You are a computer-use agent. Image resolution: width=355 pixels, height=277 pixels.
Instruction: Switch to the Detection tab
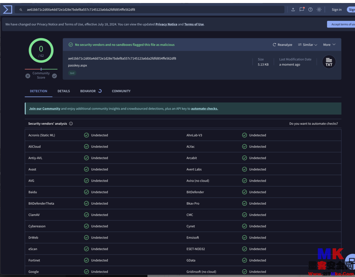38,91
